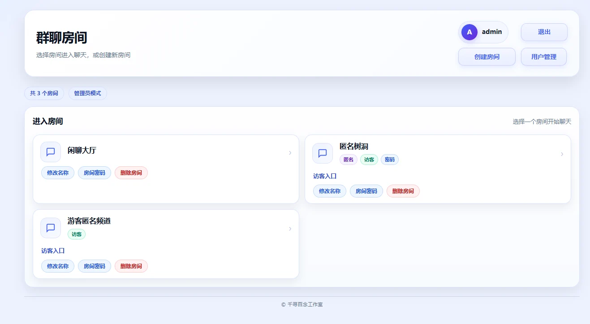Screen dimensions: 590x324
Task: Click the admin avatar circle
Action: click(x=469, y=32)
